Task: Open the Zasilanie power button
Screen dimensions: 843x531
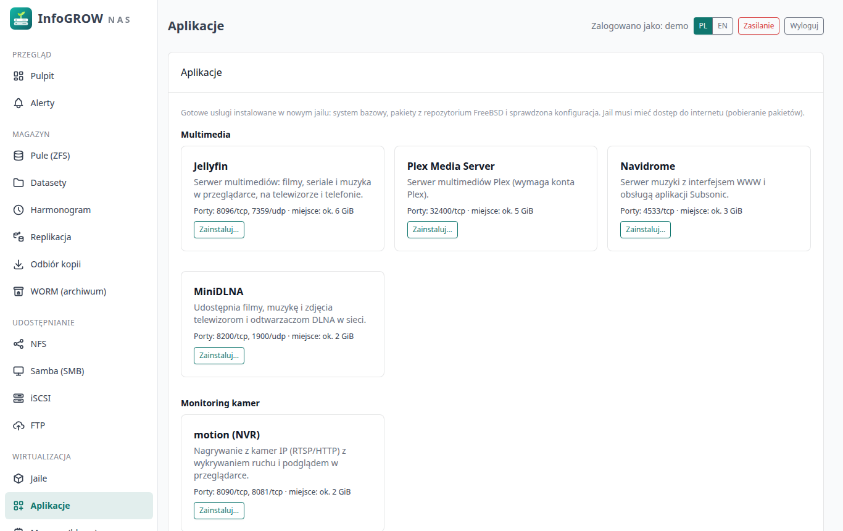Action: pos(758,26)
